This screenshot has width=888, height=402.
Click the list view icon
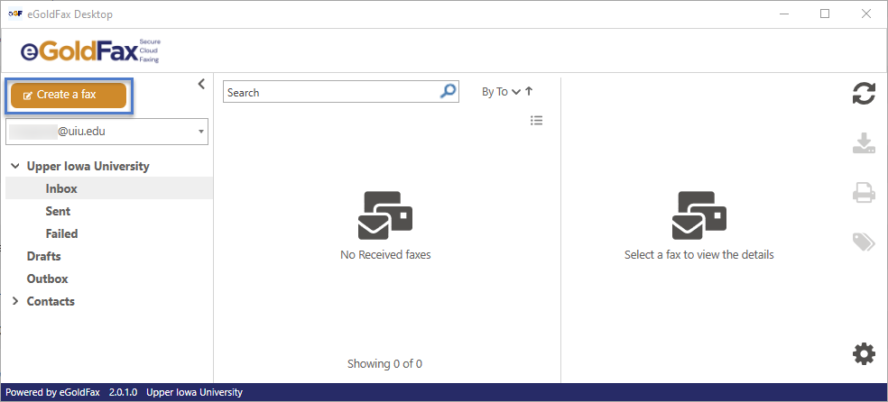pos(536,120)
